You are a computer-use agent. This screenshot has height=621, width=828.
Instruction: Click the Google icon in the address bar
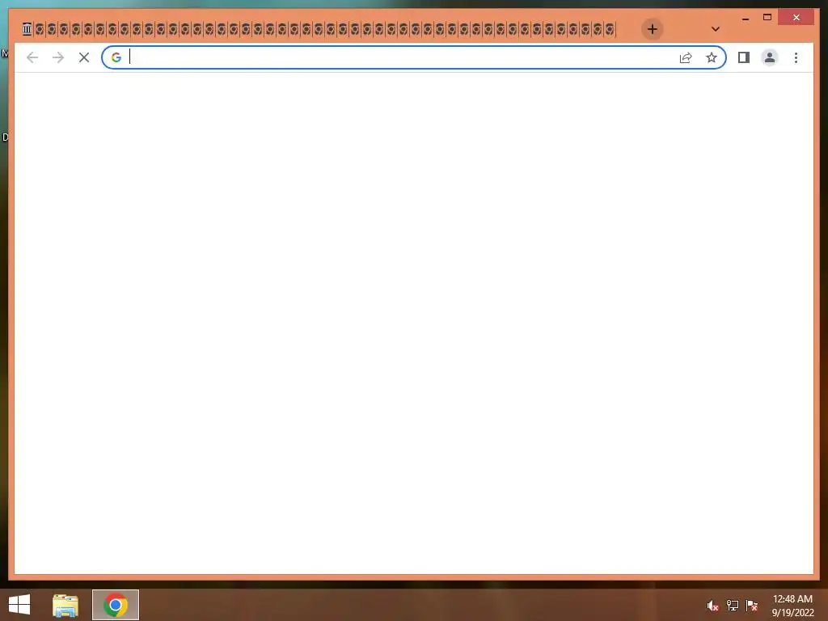coord(116,57)
